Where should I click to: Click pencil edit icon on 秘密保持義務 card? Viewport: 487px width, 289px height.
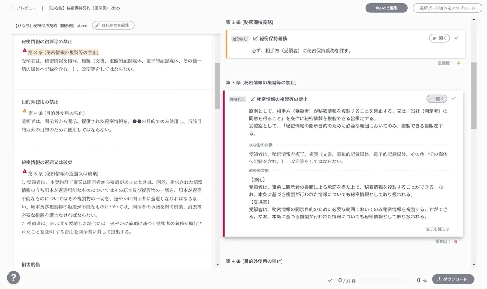255,39
